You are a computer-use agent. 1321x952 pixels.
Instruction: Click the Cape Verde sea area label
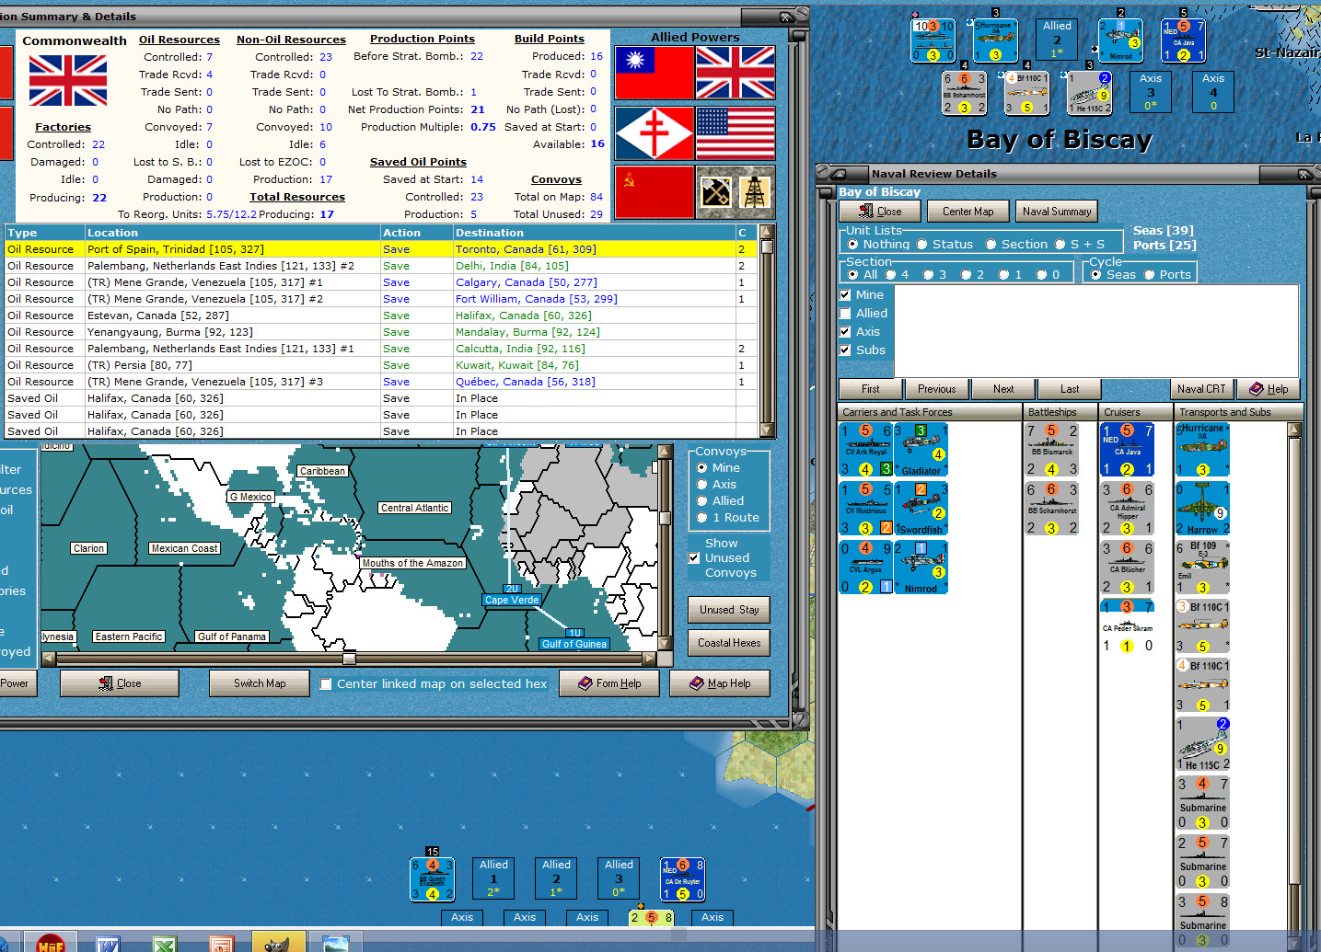[512, 600]
